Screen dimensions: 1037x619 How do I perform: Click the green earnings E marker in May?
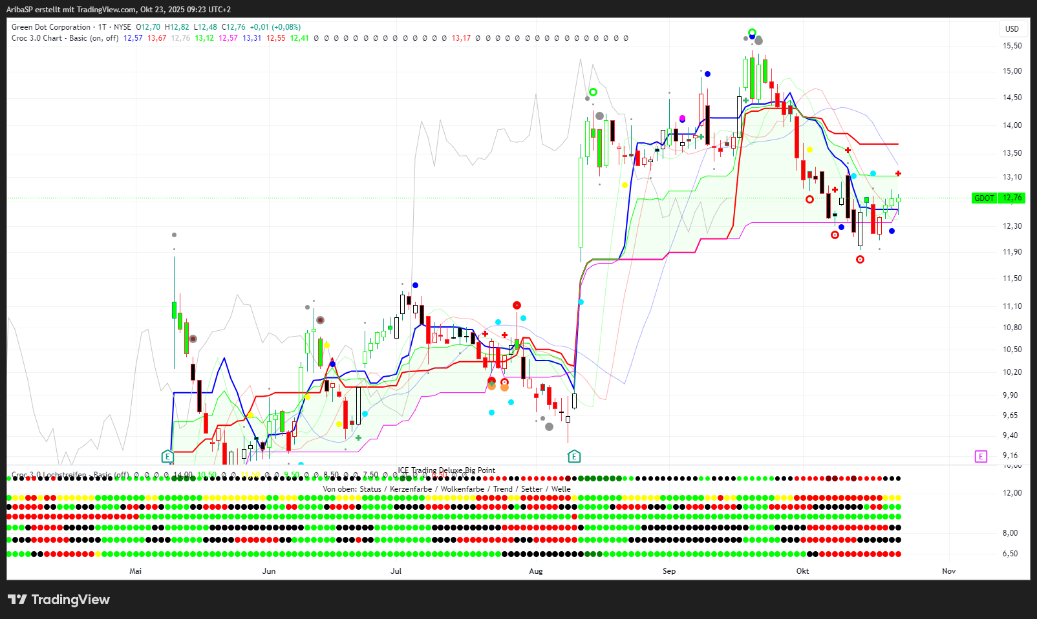point(167,457)
